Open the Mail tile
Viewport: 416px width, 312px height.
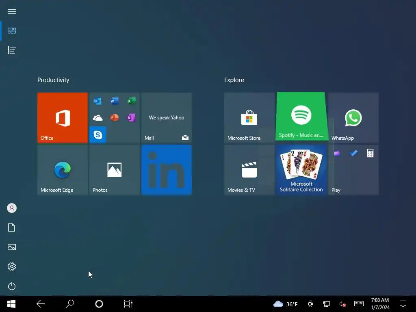pyautogui.click(x=166, y=117)
